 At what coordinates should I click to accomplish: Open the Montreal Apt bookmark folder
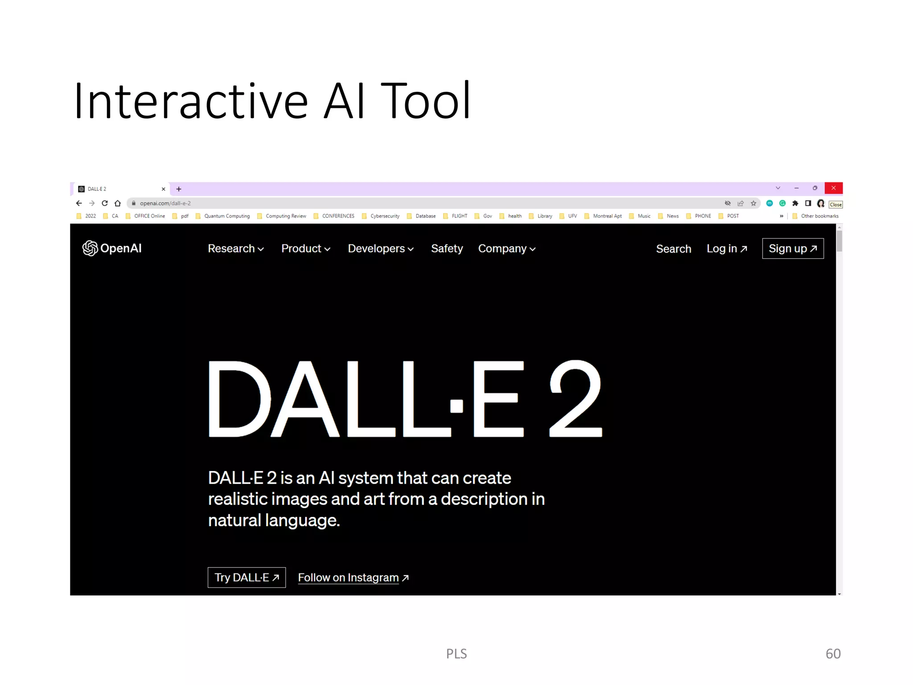point(603,216)
